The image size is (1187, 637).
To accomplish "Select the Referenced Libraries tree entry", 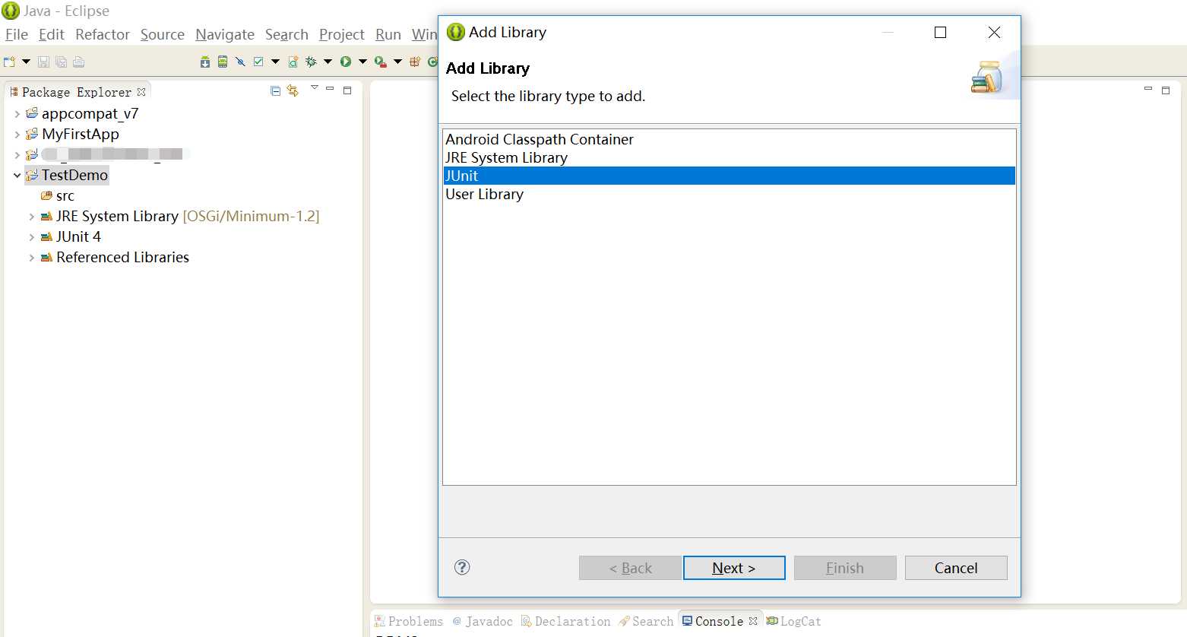I will pos(122,258).
